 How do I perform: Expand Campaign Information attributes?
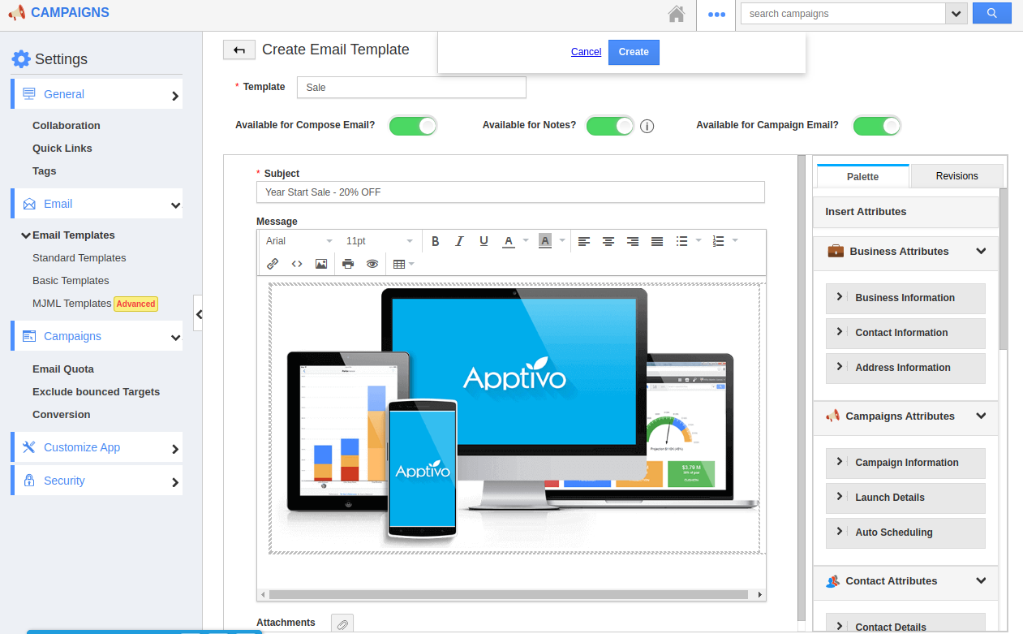905,463
